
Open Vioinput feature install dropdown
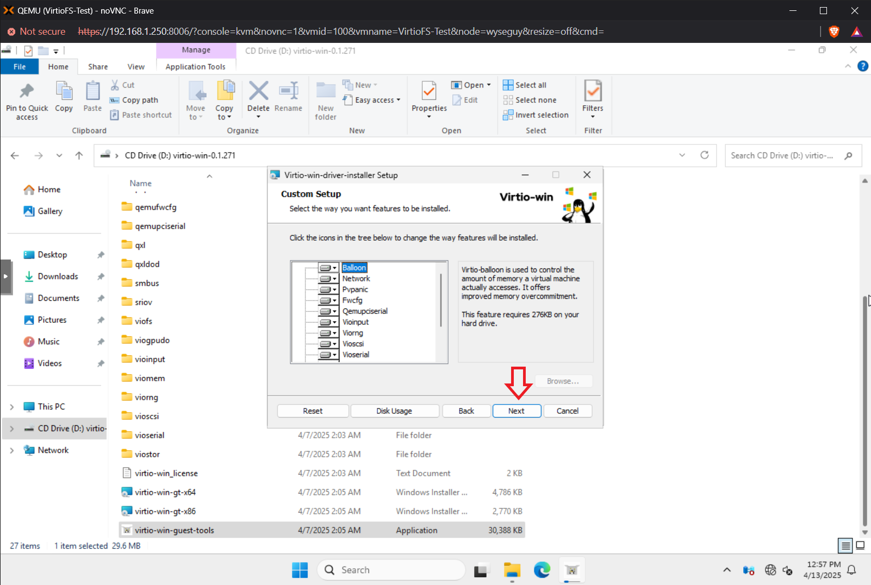328,322
